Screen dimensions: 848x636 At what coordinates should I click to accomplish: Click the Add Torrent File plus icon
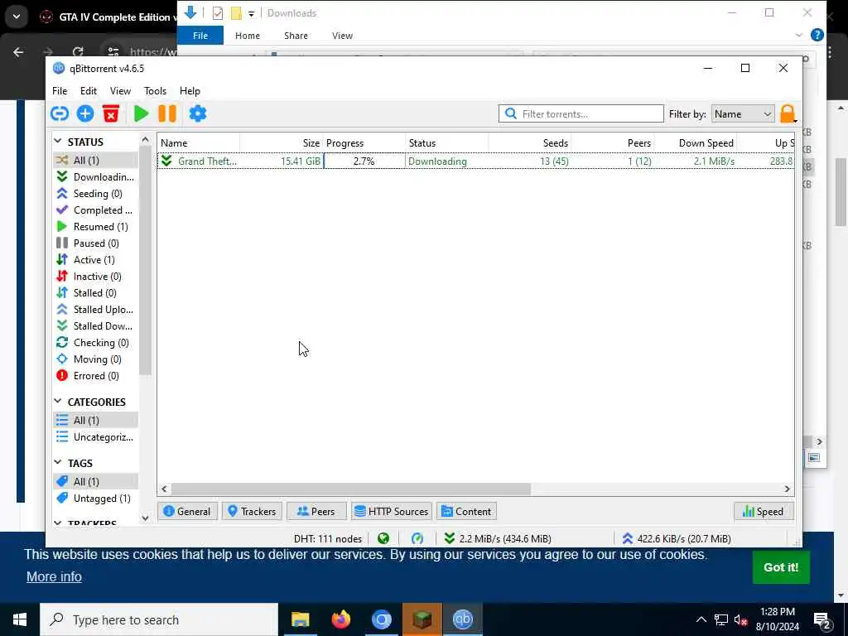click(85, 113)
